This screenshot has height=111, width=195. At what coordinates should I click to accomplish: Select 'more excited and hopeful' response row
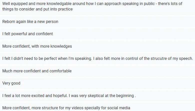tap(97, 96)
